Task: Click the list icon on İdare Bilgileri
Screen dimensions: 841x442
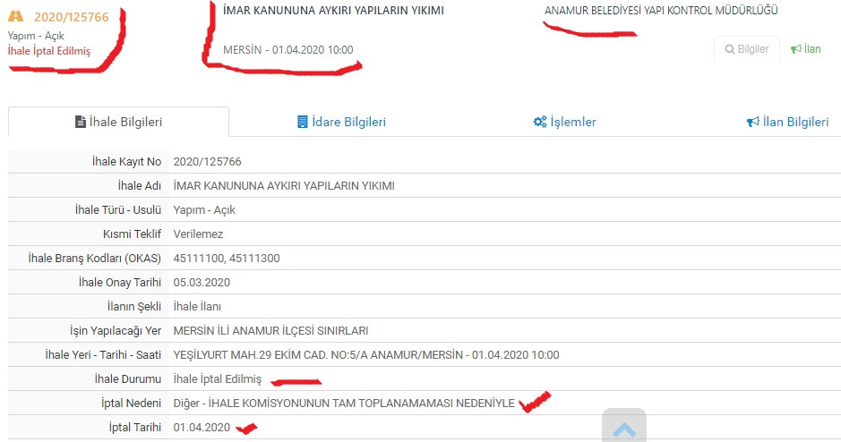Action: click(303, 123)
